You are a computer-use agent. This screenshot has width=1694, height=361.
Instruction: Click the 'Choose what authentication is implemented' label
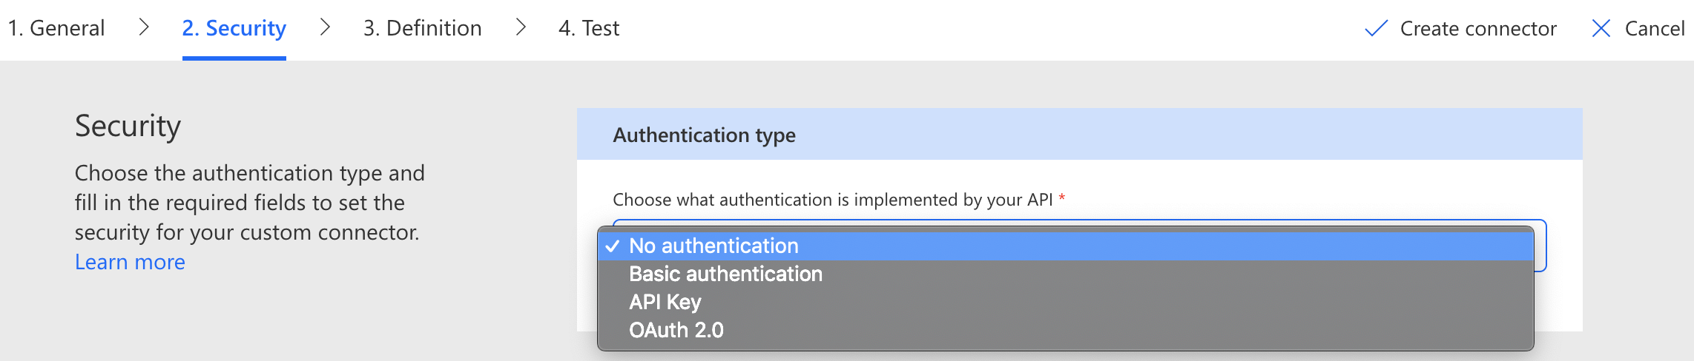(832, 200)
